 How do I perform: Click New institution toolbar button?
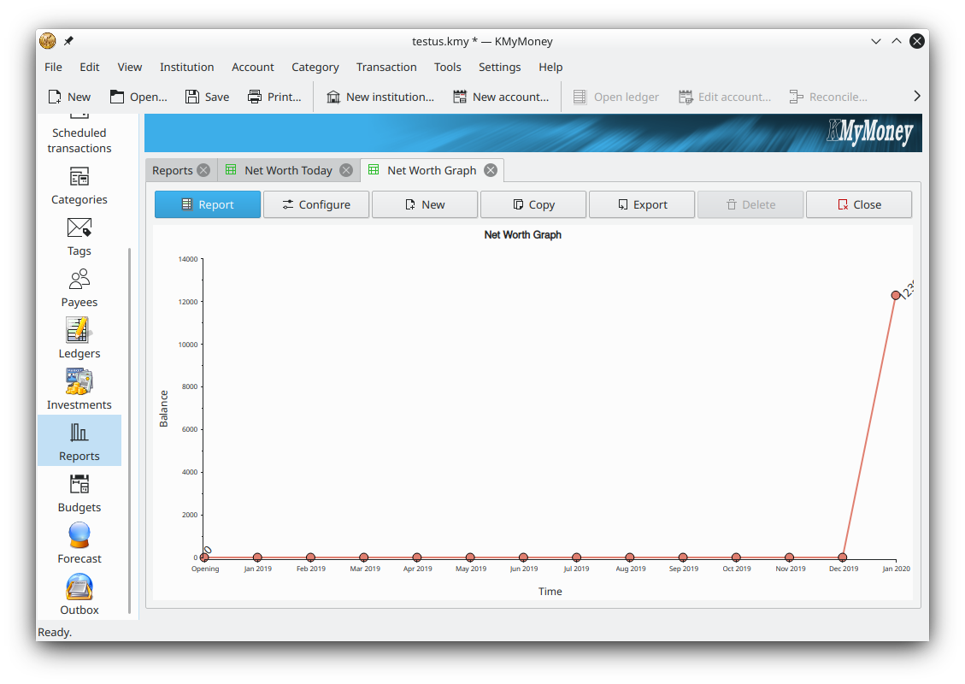click(380, 97)
